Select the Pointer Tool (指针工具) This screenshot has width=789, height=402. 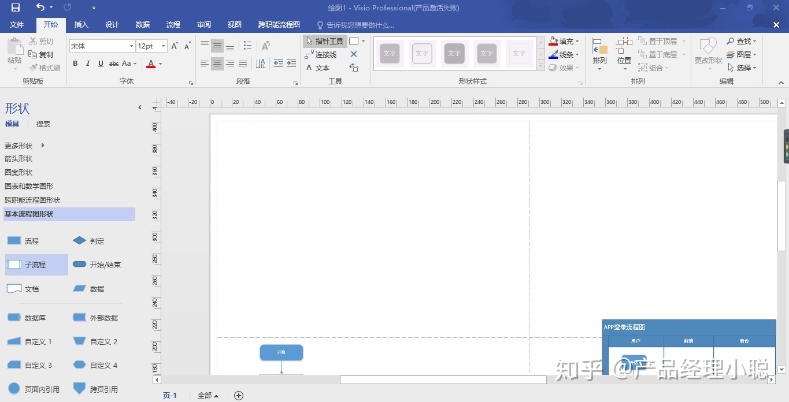click(324, 41)
